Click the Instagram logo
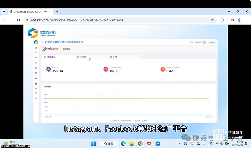The width and height of the screenshot is (251, 148). point(50,49)
